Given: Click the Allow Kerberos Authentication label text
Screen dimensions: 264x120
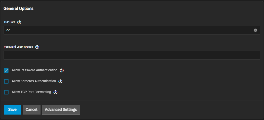Looking at the screenshot, I should coord(34,81).
